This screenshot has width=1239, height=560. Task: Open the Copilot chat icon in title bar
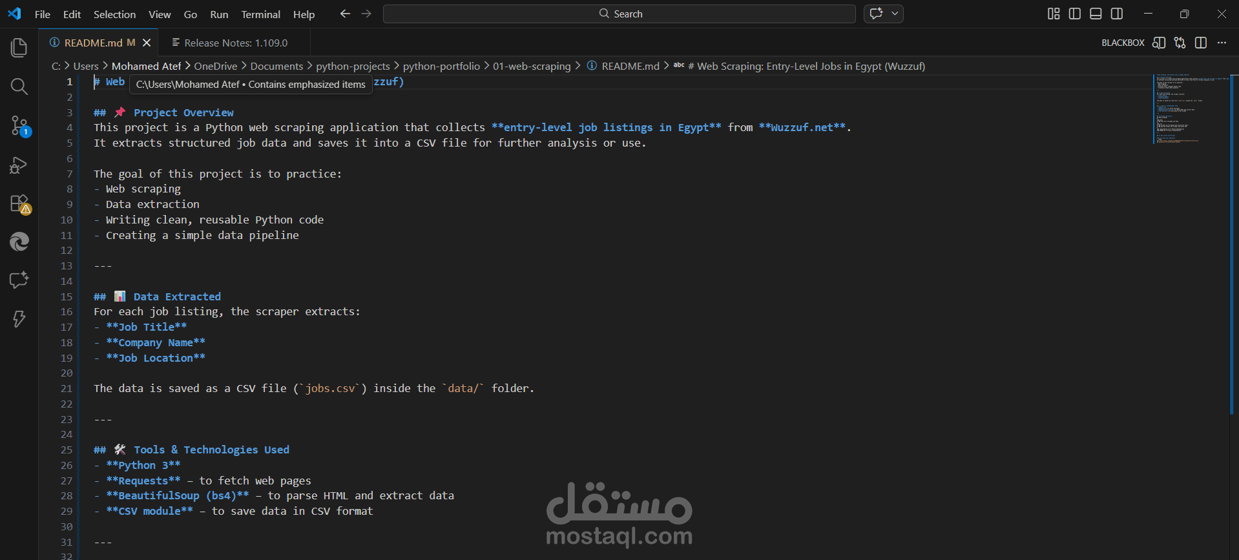(876, 14)
